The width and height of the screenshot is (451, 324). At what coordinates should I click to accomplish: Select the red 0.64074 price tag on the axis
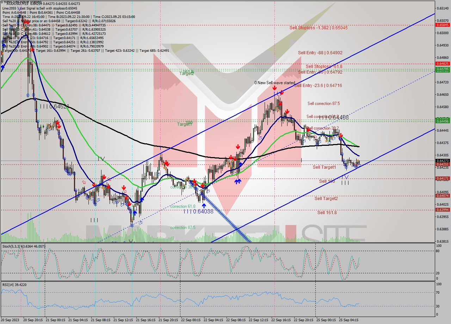click(x=442, y=196)
